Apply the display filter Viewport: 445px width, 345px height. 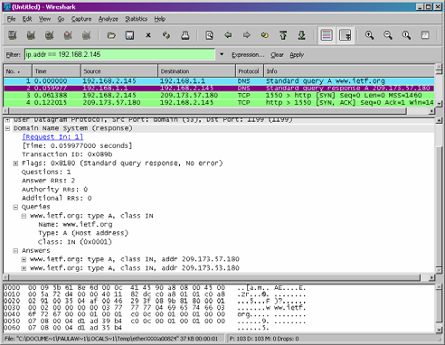point(297,55)
